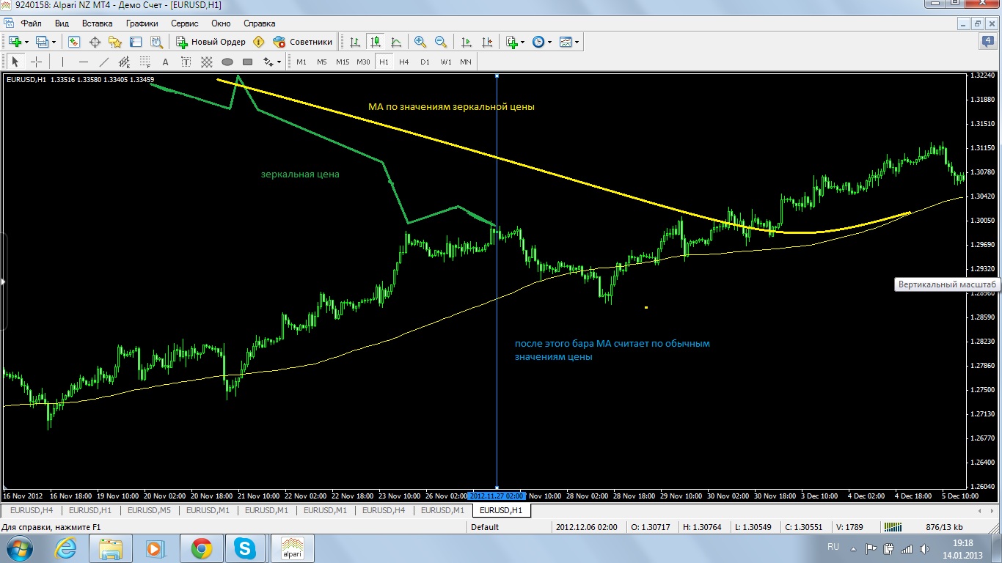
Task: Switch chart to Japanese candlesticks
Action: [x=376, y=42]
